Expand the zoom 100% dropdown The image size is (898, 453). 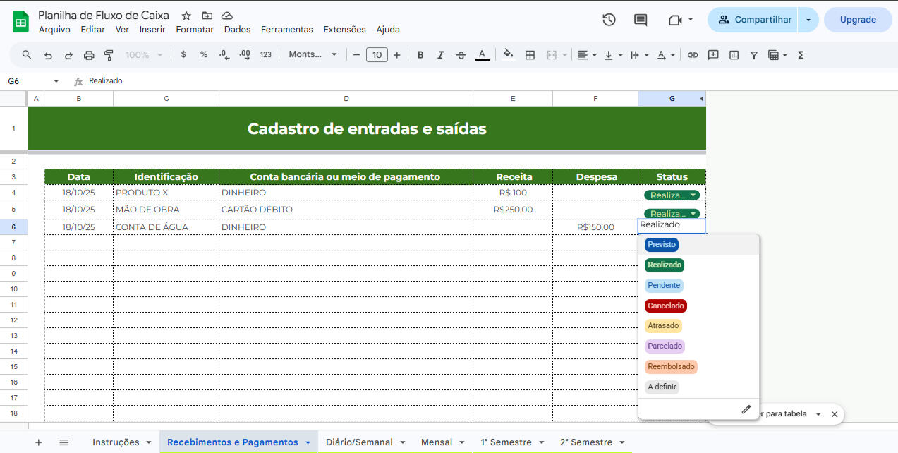(144, 55)
